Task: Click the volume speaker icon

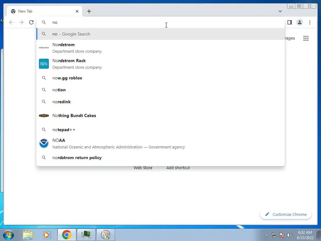Action: [289, 235]
